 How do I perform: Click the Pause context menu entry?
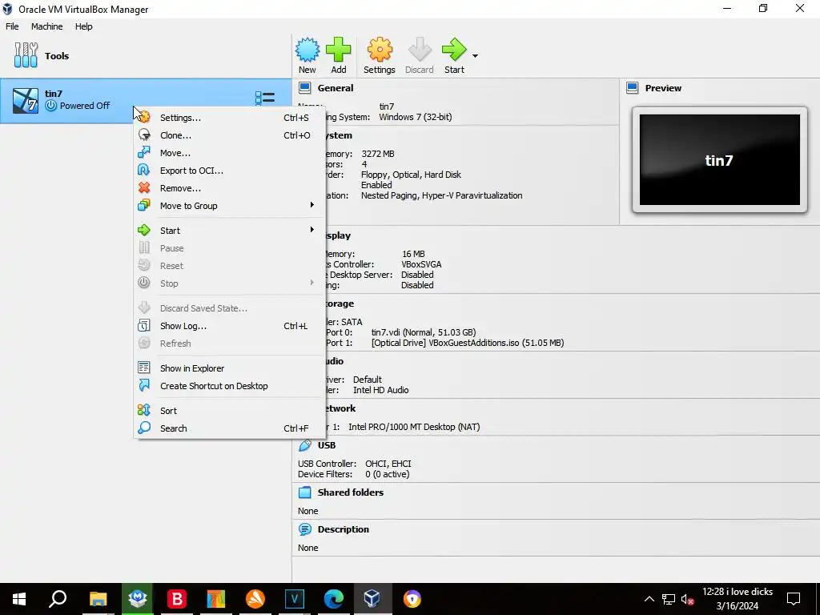point(230,248)
